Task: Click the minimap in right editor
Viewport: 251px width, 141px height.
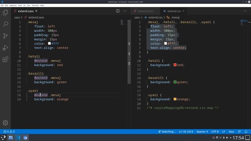Action: (244, 22)
